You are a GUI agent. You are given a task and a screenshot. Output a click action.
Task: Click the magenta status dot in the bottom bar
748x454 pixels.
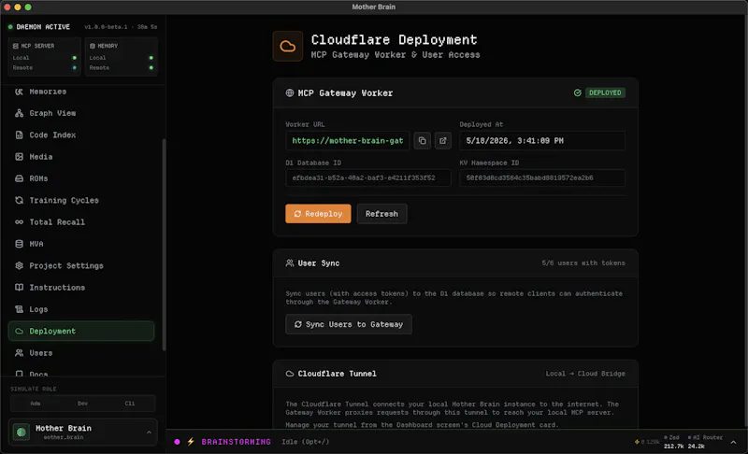tap(177, 442)
